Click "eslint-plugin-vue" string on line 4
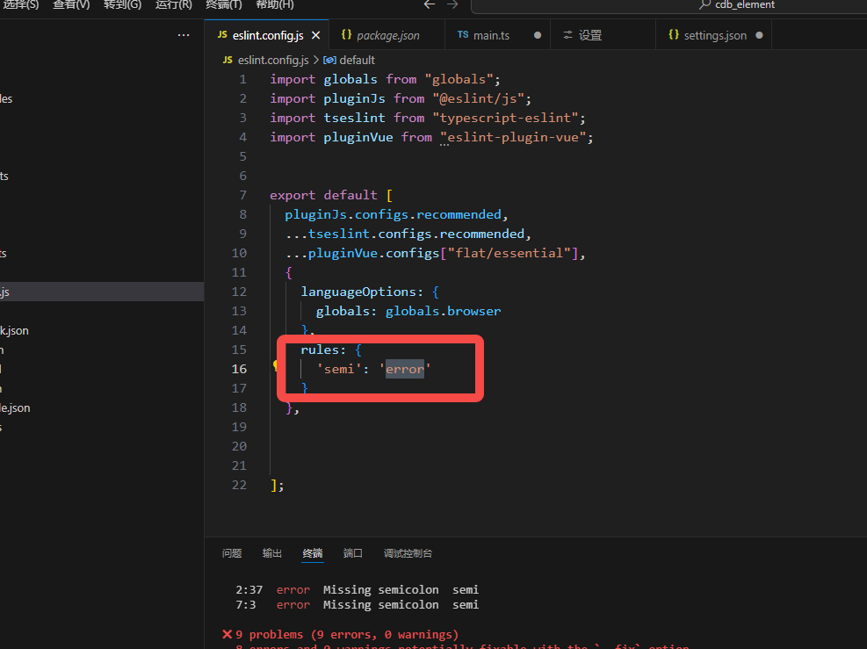 (513, 138)
